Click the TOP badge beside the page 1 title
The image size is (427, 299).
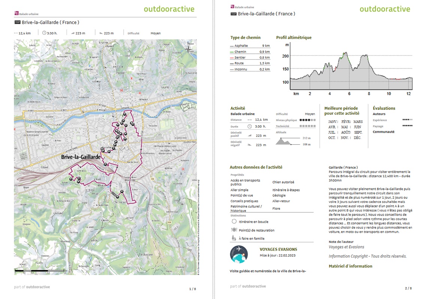click(18, 22)
